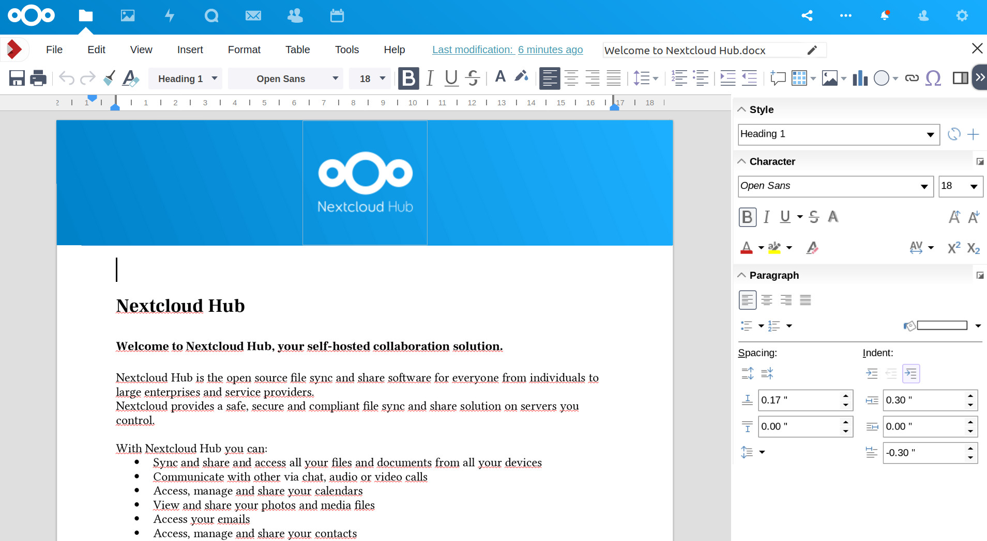Open the Format menu
Screen dimensions: 987x541
pos(244,50)
